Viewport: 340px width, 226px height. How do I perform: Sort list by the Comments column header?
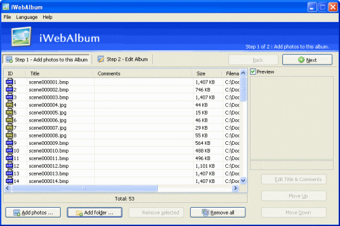tap(143, 73)
